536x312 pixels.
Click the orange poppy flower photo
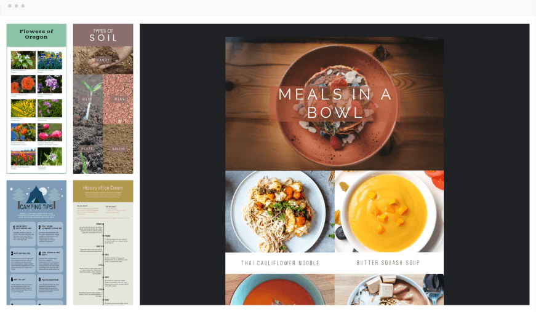click(x=23, y=84)
